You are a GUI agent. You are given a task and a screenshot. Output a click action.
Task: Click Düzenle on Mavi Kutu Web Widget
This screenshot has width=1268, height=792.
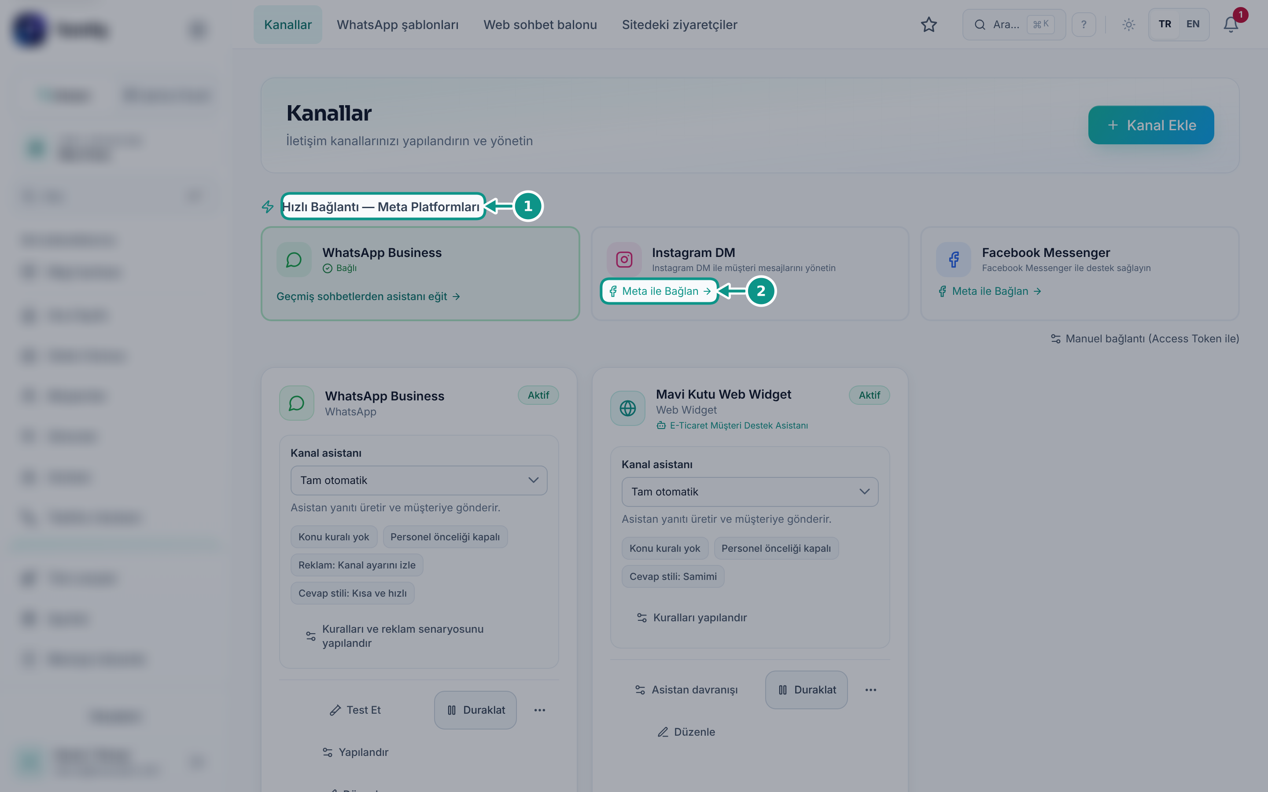click(686, 732)
